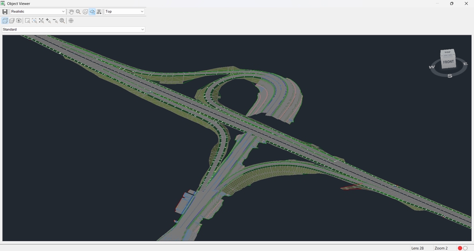
Task: Toggle parallel projection cube view
Action: pyautogui.click(x=5, y=21)
